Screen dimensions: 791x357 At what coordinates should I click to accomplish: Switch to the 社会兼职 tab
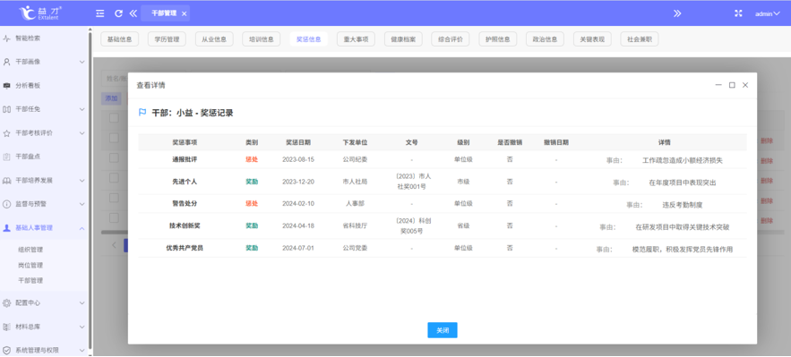pos(639,39)
